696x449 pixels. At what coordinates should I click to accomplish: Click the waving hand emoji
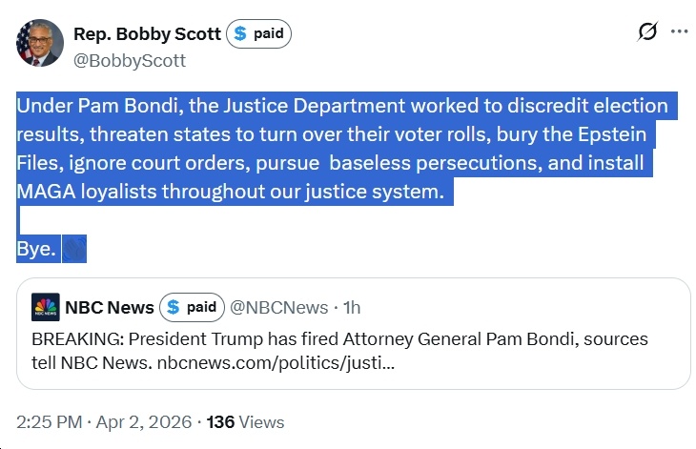(75, 250)
